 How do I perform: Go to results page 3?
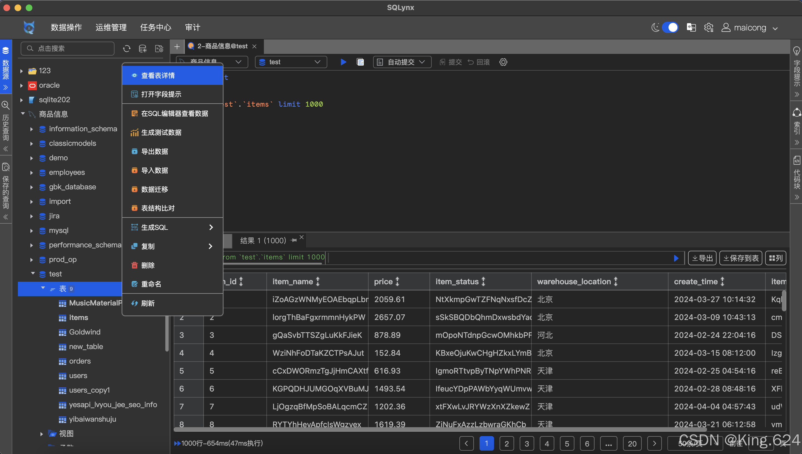(526, 443)
